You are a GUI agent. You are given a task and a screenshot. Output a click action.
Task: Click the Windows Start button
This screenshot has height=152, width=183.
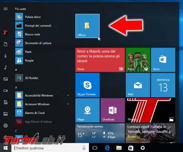coord(5,148)
